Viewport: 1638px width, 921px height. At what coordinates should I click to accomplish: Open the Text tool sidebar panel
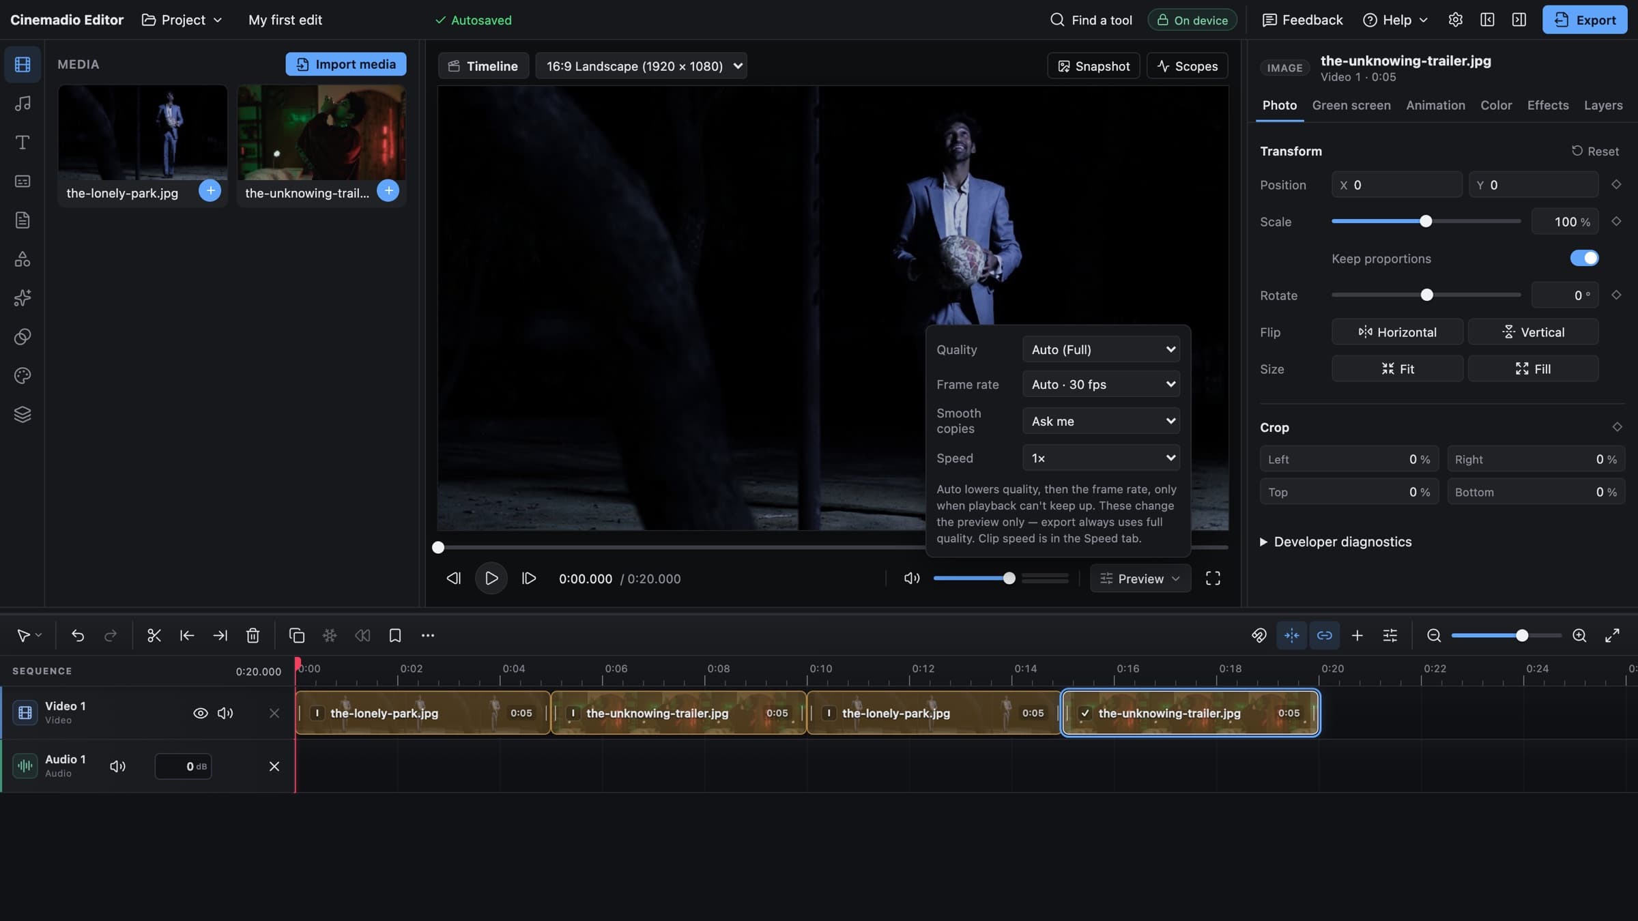point(23,143)
